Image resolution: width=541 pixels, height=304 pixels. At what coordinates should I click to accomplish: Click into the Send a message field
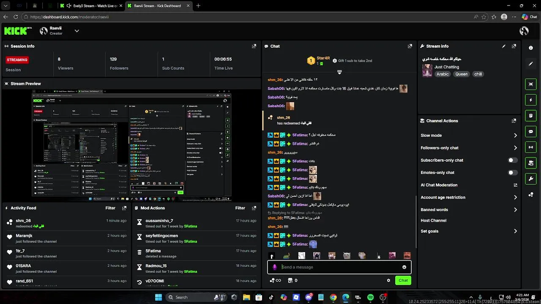(x=339, y=267)
